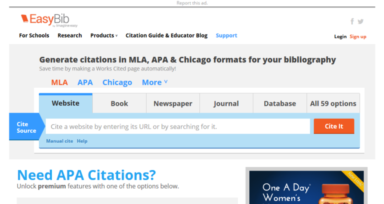Switch to the Journal source tab
This screenshot has height=204, width=384.
pos(226,104)
